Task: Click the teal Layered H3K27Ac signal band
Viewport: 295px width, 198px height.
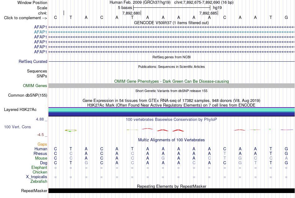Action: (171, 110)
